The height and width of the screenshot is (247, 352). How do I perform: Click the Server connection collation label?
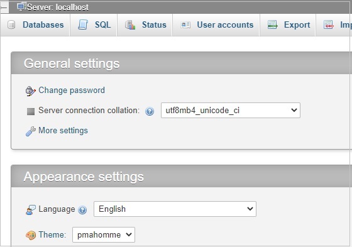89,111
